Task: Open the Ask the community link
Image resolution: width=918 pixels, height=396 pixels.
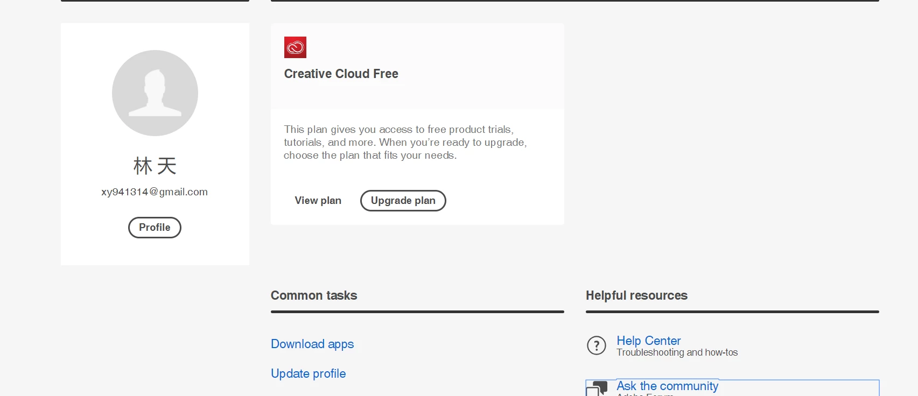Action: click(x=668, y=386)
